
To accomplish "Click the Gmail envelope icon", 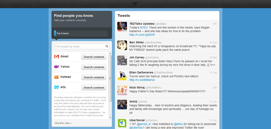I will (56, 57).
